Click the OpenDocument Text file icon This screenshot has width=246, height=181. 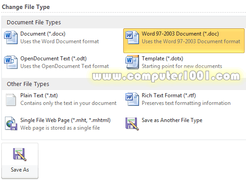pos(11,62)
